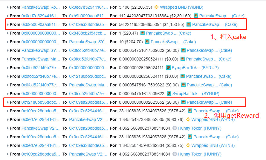Click amount text 112.44233047331018864 ($2,301.69)
266x160 pixels.
tap(155, 16)
